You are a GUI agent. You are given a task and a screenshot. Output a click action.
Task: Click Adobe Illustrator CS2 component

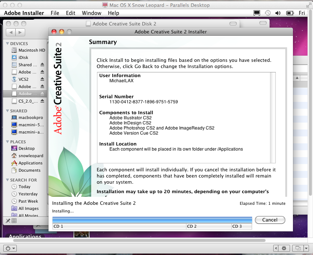(131, 118)
